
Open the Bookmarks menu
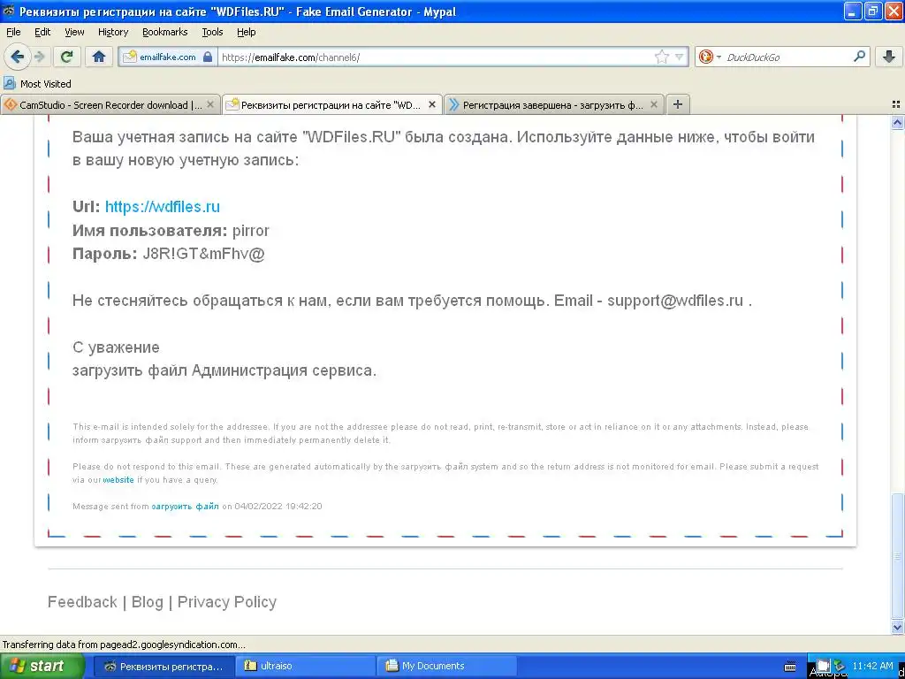pyautogui.click(x=165, y=33)
